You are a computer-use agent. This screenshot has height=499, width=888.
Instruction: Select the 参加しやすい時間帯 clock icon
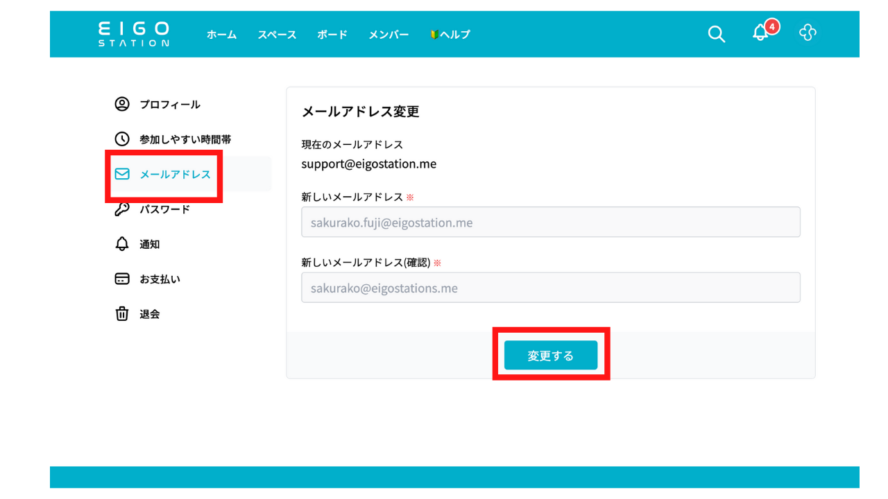(123, 139)
